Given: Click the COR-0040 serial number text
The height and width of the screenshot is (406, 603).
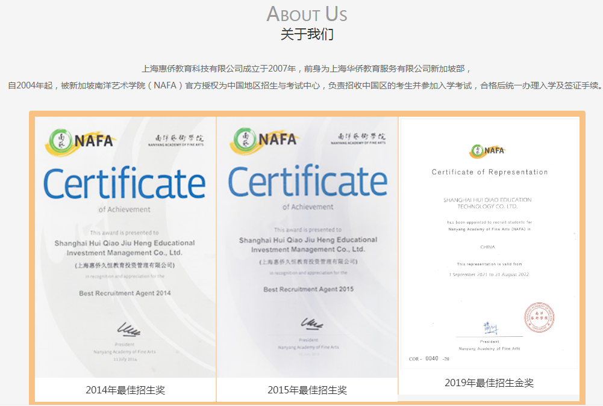Looking at the screenshot, I should [429, 358].
